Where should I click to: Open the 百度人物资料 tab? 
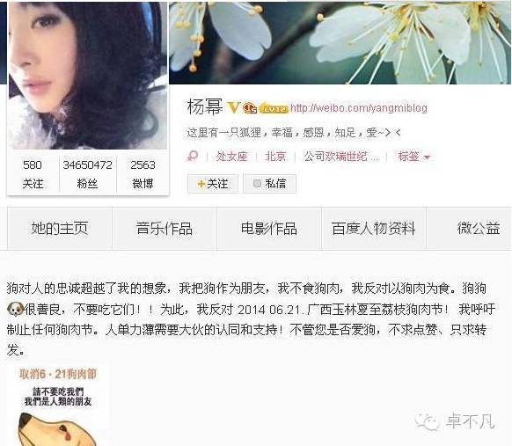pyautogui.click(x=374, y=228)
